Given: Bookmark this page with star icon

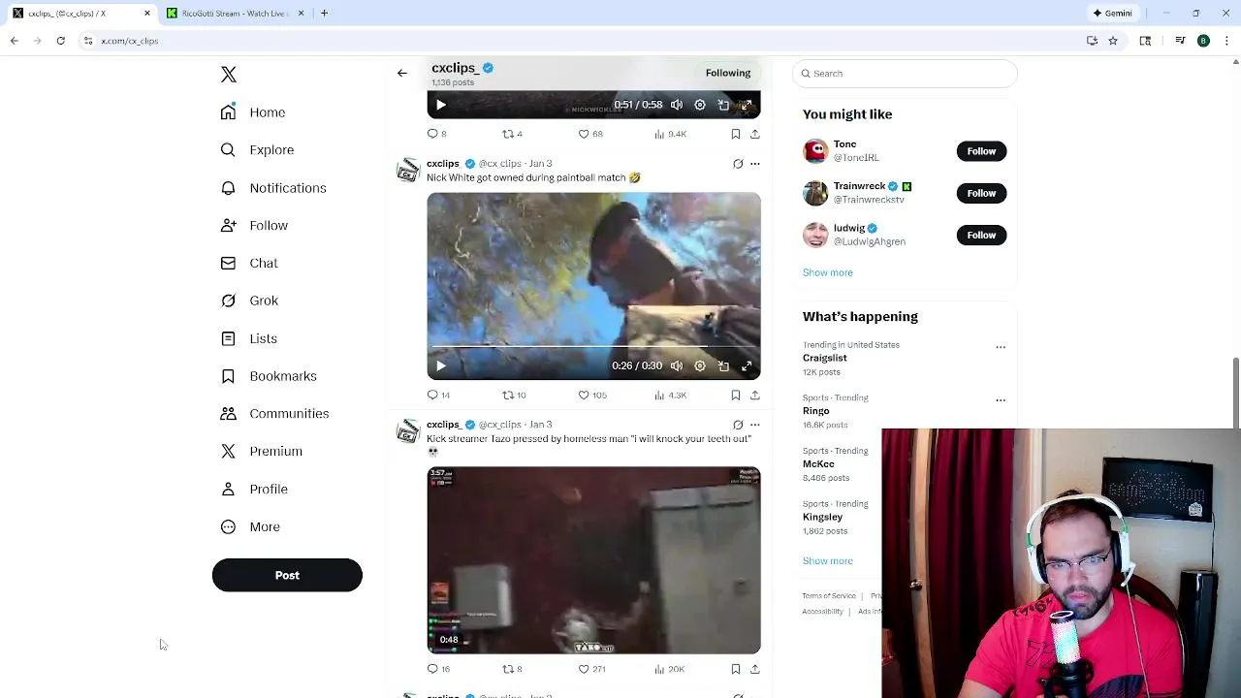Looking at the screenshot, I should pos(1113,41).
